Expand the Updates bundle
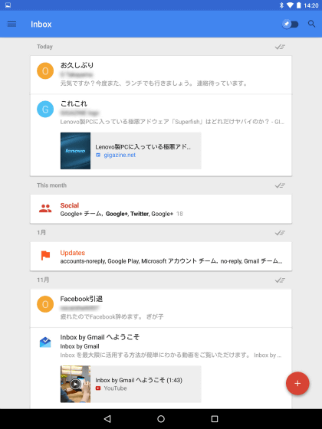 click(x=161, y=257)
